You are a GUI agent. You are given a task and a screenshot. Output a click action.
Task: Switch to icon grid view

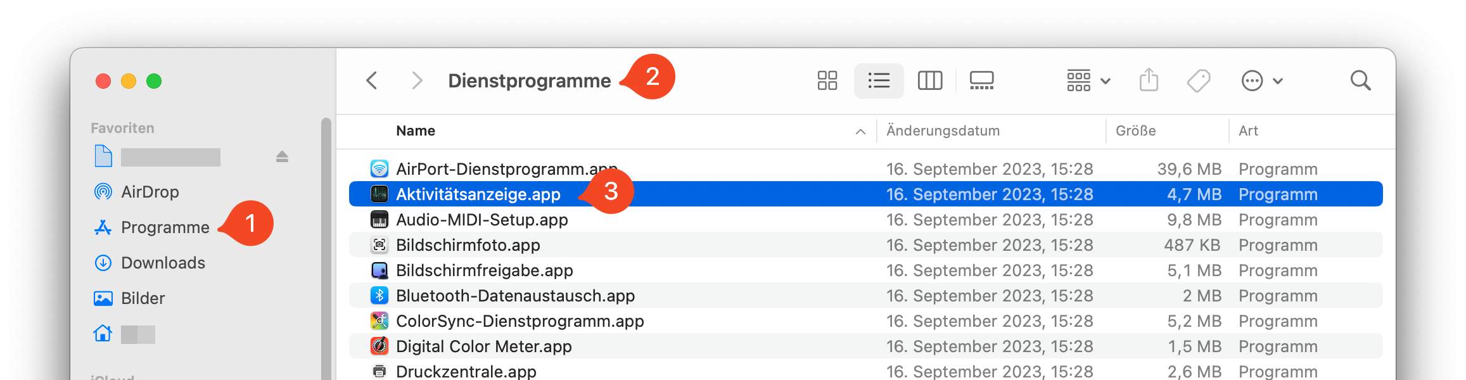click(x=827, y=81)
